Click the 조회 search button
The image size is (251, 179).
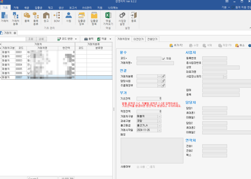tap(31, 39)
